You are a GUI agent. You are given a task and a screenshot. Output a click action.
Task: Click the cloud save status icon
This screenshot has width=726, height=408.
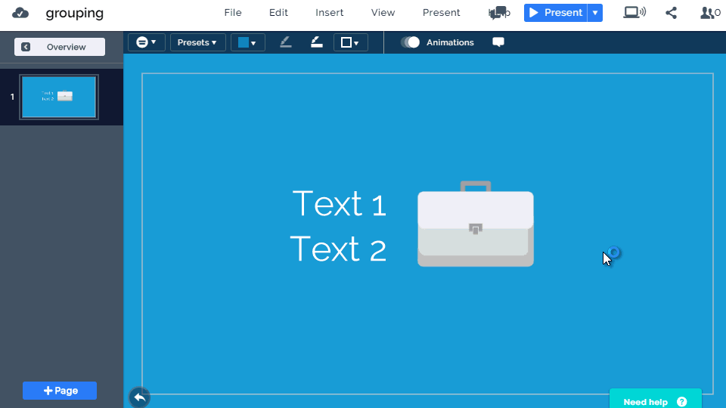pos(20,13)
